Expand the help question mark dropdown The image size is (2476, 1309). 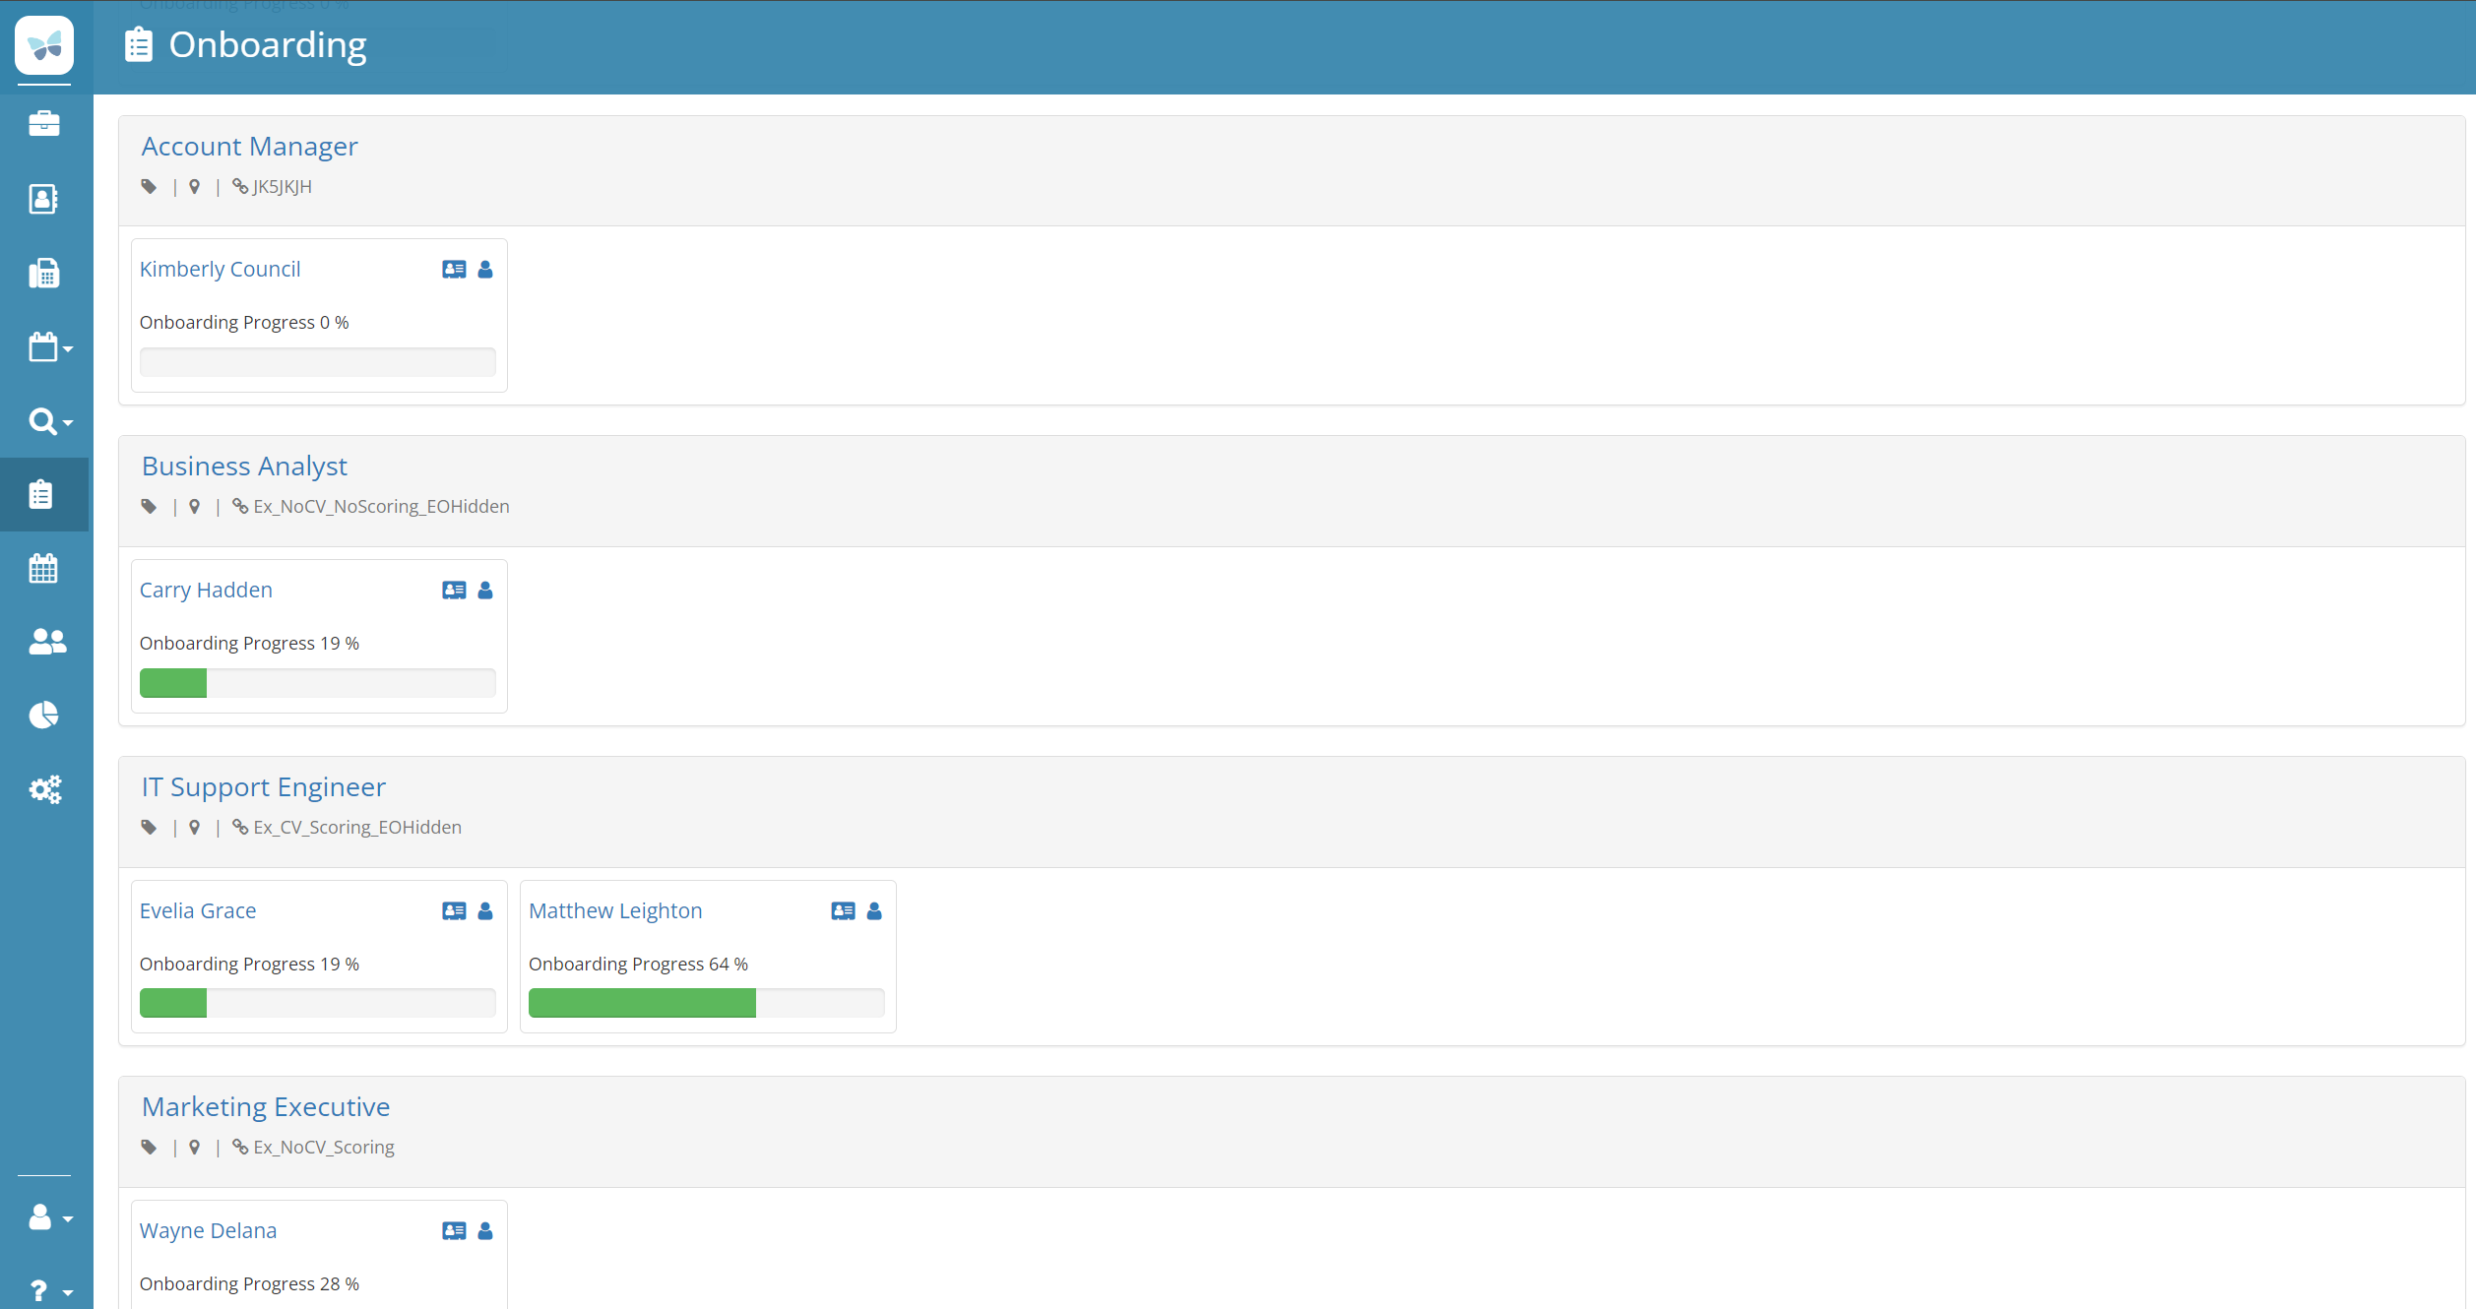49,1290
